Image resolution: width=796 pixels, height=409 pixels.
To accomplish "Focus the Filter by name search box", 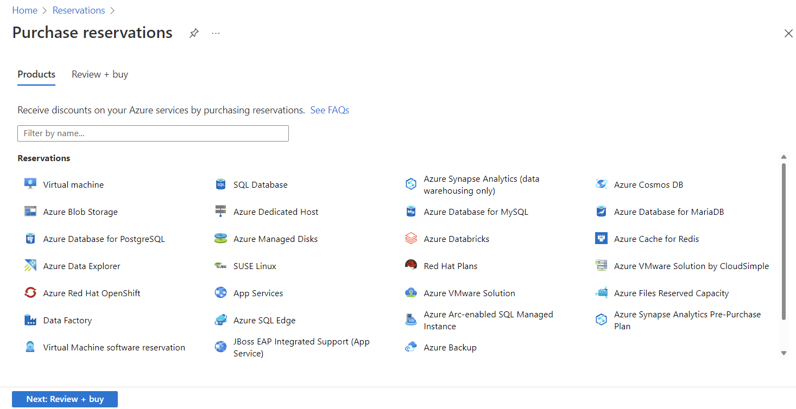I will pos(153,133).
